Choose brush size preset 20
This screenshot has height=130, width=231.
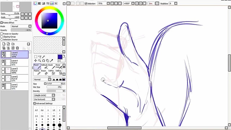60,126
